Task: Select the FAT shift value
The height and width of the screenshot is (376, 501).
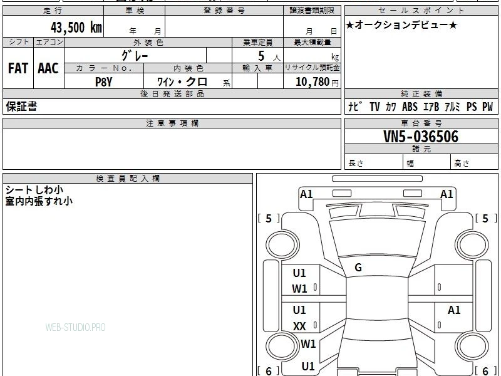Action: pyautogui.click(x=18, y=68)
